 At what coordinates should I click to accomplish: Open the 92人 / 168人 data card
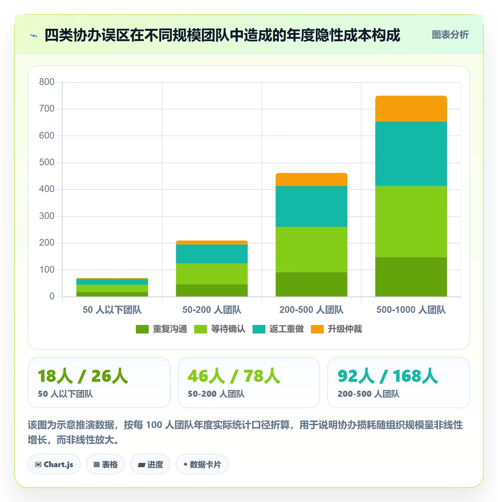click(399, 383)
